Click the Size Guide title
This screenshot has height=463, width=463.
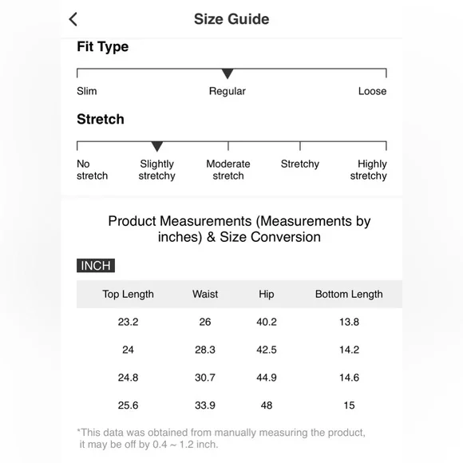231,19
